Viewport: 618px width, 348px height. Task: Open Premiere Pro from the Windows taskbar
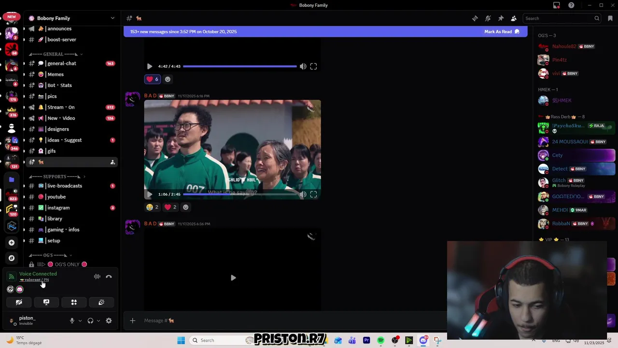point(366,340)
